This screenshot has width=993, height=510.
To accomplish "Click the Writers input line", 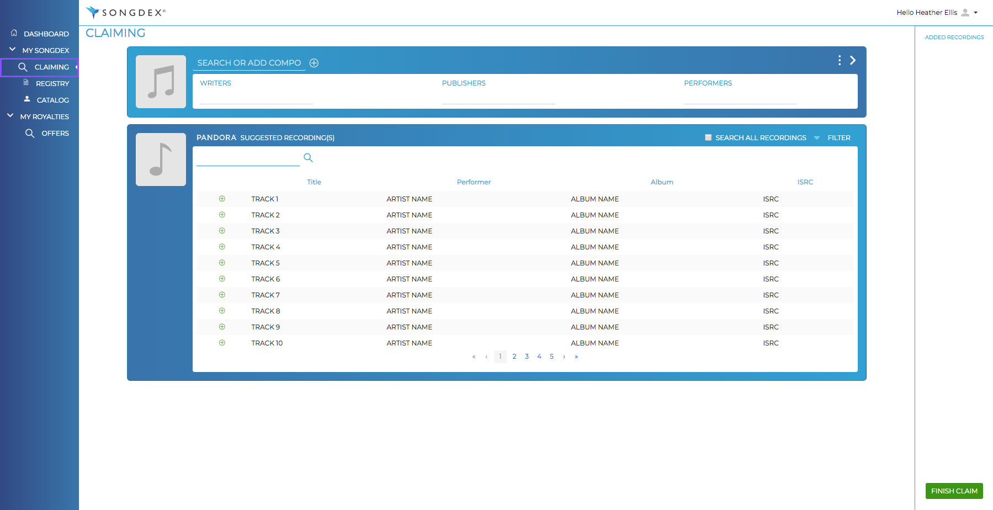I will pos(256,98).
